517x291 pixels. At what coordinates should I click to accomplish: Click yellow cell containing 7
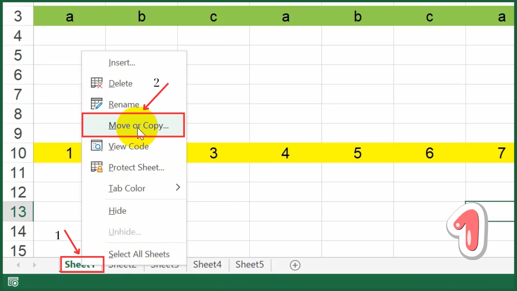[x=490, y=153]
